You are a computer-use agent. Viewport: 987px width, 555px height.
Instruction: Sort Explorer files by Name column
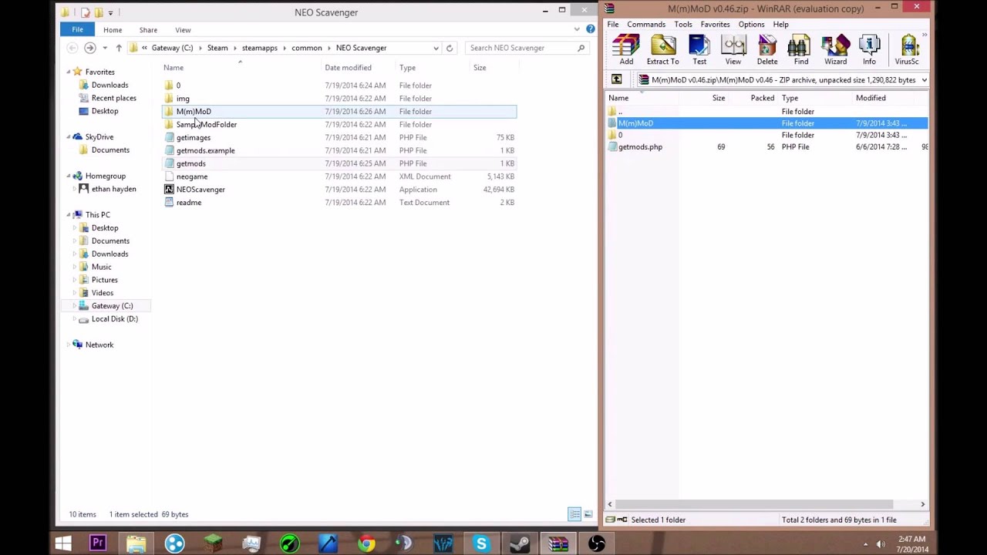click(173, 68)
